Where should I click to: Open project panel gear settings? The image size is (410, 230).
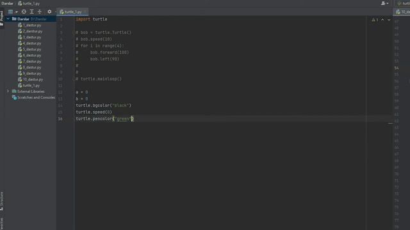click(49, 11)
